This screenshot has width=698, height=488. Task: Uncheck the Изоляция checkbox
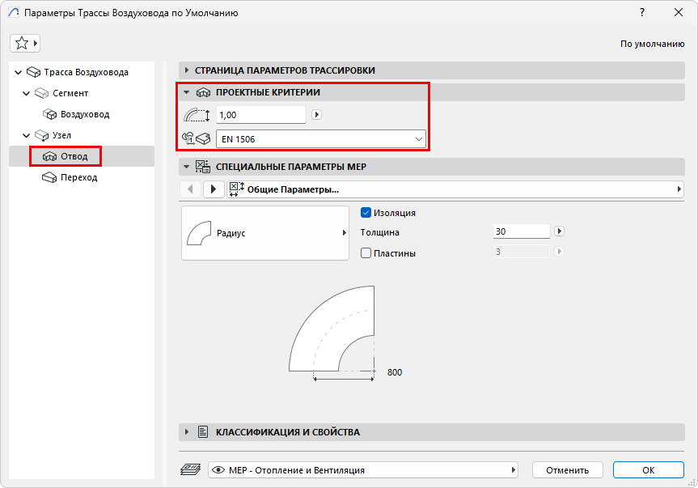(366, 213)
